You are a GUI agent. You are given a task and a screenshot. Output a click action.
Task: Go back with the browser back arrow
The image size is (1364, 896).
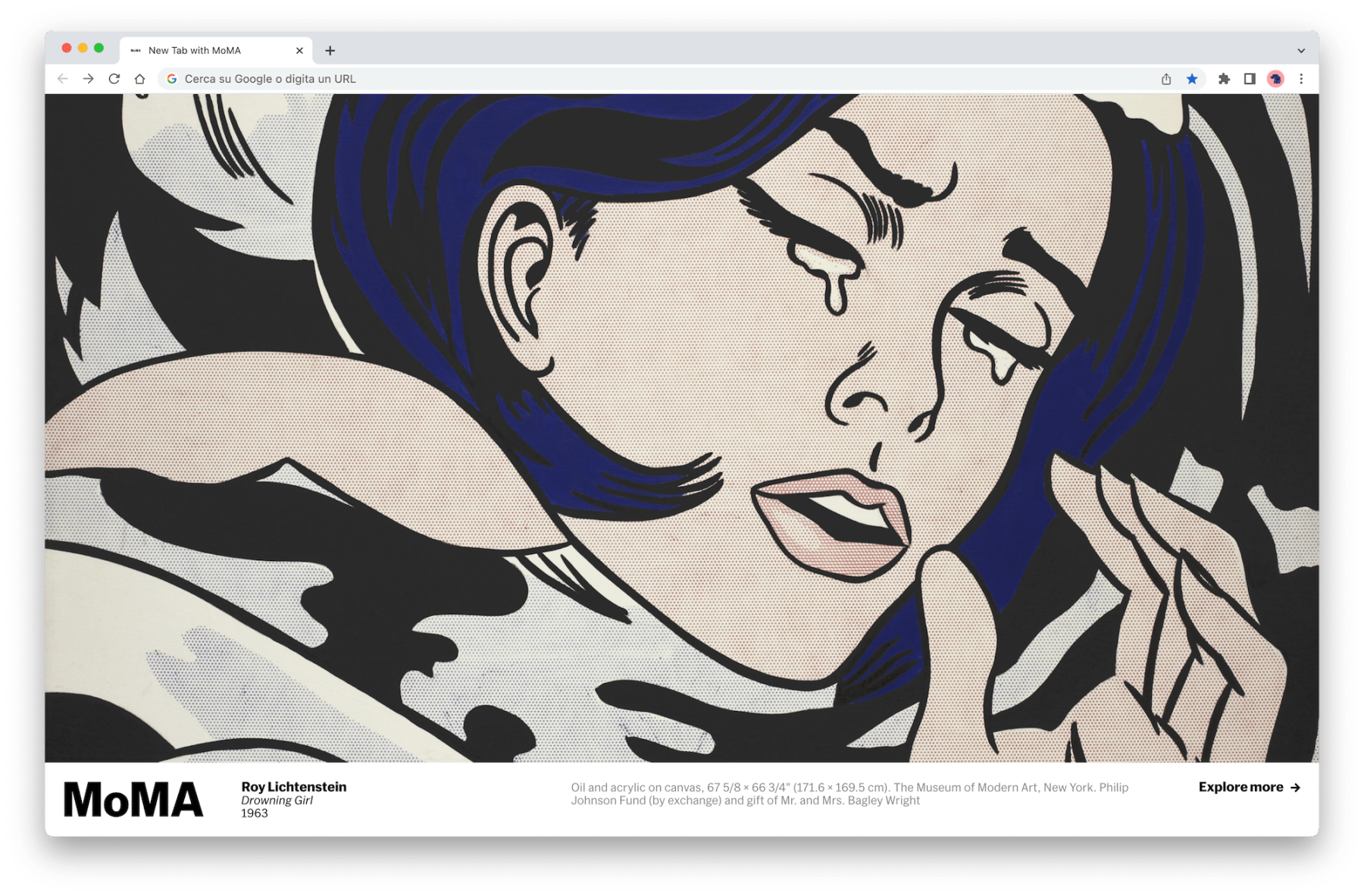[x=63, y=79]
